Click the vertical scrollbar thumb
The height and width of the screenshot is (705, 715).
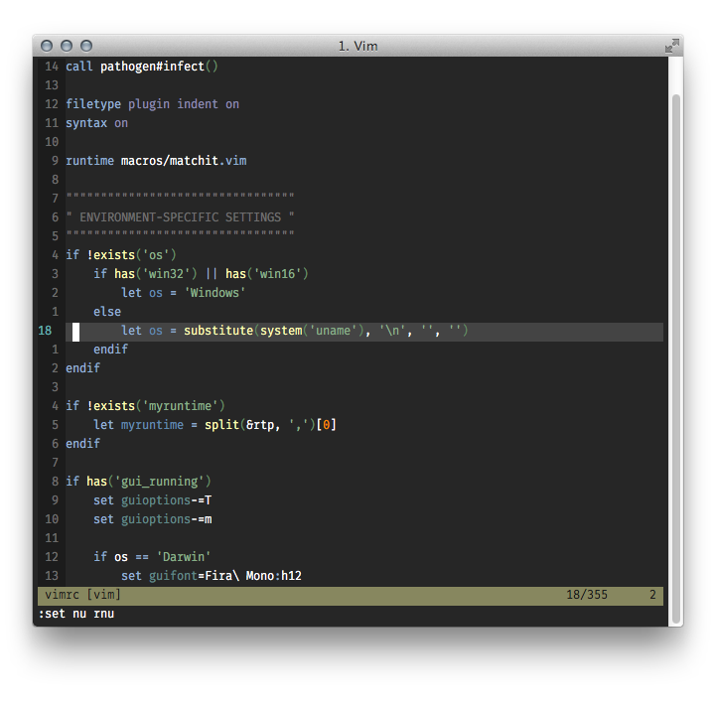pyautogui.click(x=676, y=357)
